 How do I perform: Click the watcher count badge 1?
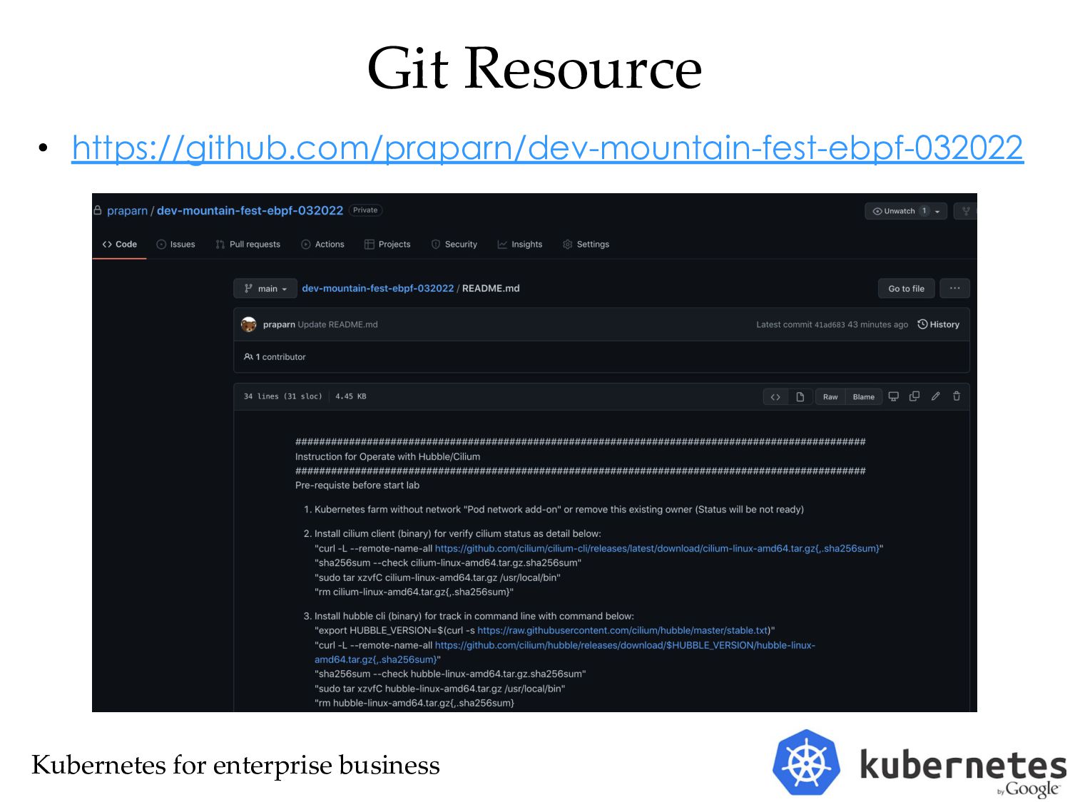pos(924,211)
